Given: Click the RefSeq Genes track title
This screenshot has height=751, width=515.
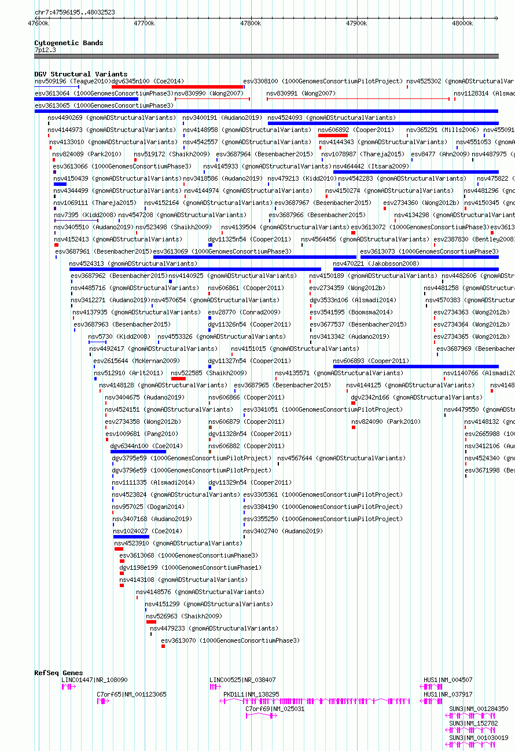Looking at the screenshot, I should tap(58, 673).
